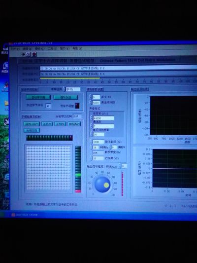Click the interval Hz field showing 29
This screenshot has width=197, height=263.
[x=96, y=147]
